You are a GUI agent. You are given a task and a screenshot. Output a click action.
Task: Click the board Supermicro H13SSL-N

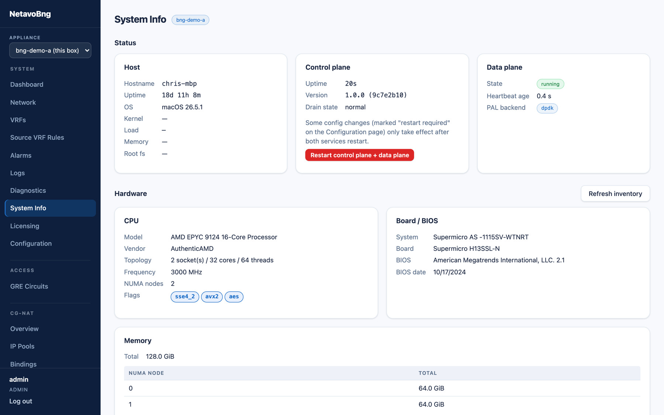click(466, 249)
